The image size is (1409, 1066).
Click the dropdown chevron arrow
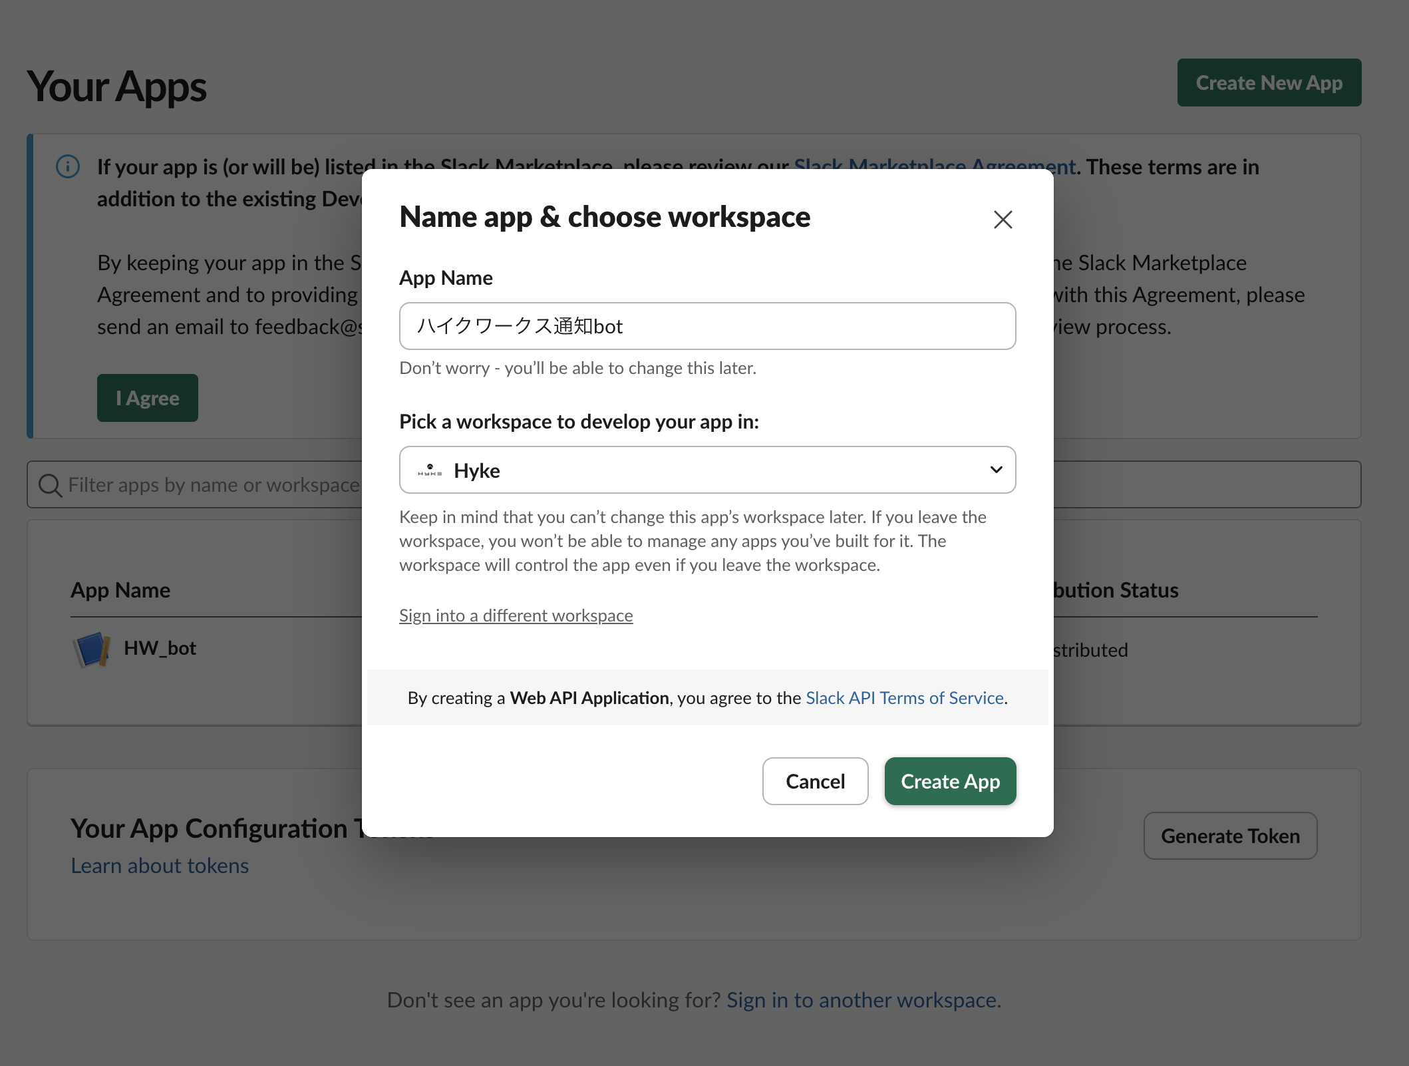pyautogui.click(x=996, y=470)
